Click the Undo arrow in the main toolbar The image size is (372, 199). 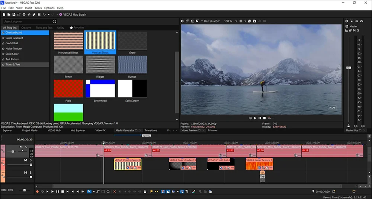point(44,15)
